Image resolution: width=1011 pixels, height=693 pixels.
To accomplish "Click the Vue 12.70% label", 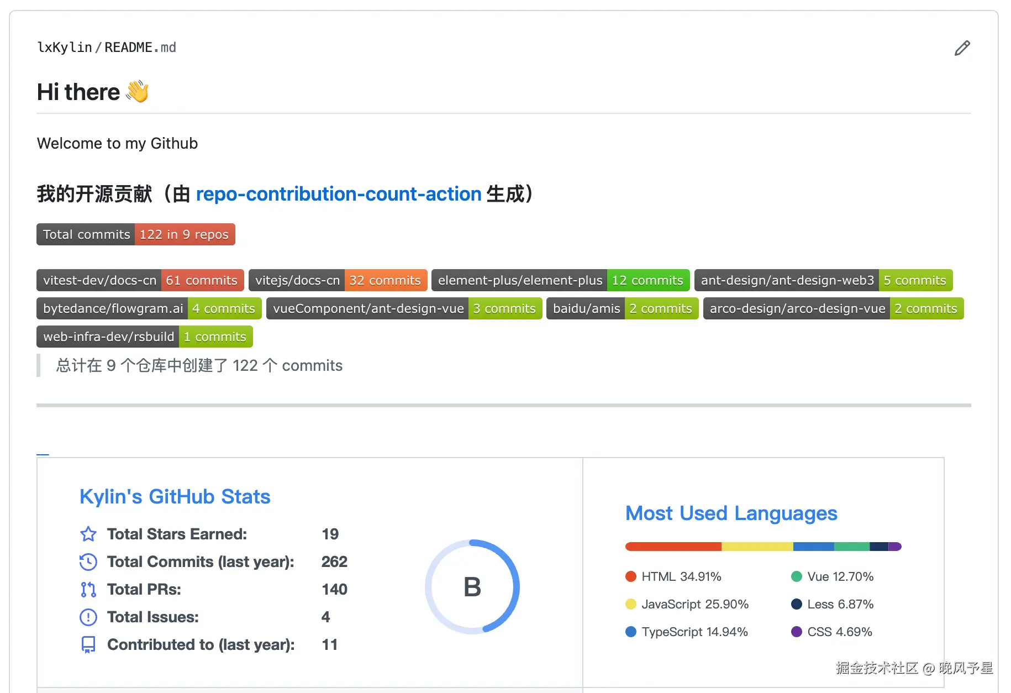I will point(840,576).
